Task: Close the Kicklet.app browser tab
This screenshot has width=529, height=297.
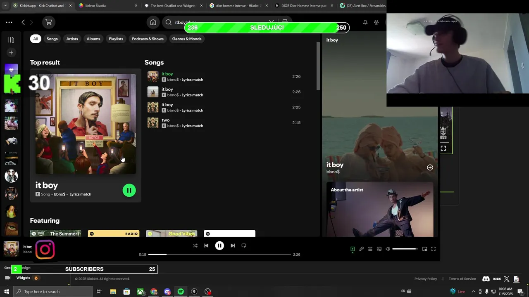Action: pyautogui.click(x=70, y=6)
